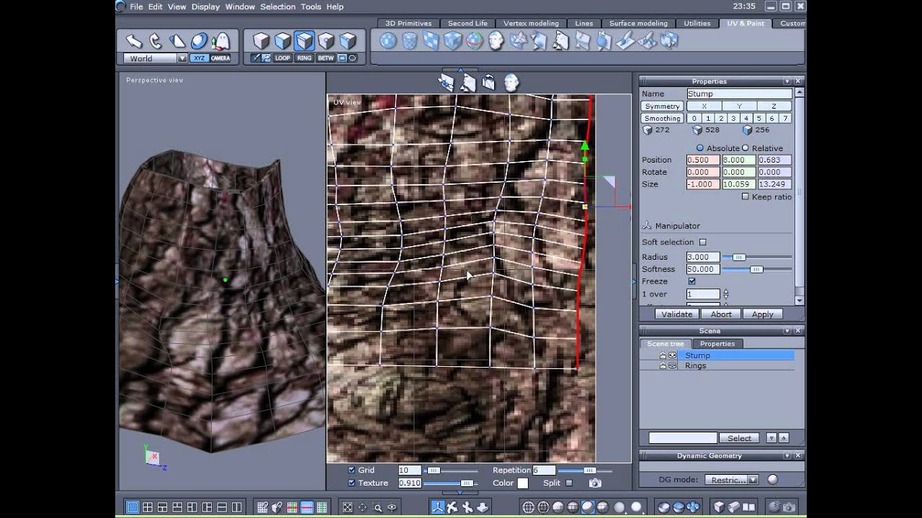Collapse the Properties panel with arrow
Image resolution: width=922 pixels, height=518 pixels.
787,81
